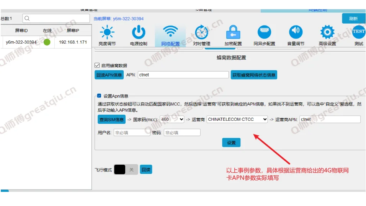Uncheck the 设置Apn信息 checkbox
This screenshot has width=366, height=206.
point(99,96)
